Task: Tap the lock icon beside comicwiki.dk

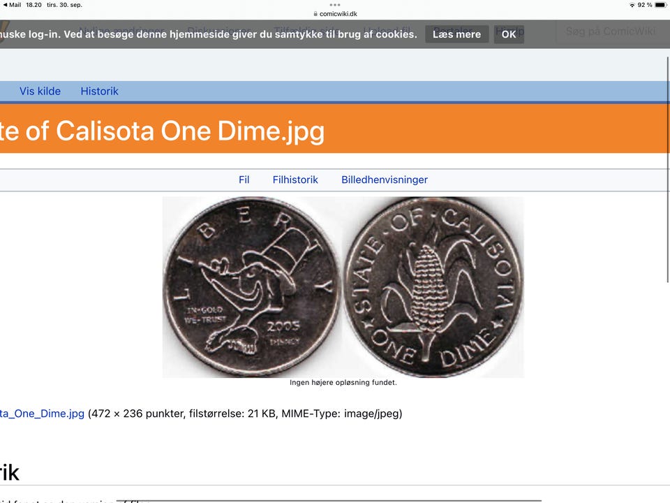Action: 315,14
